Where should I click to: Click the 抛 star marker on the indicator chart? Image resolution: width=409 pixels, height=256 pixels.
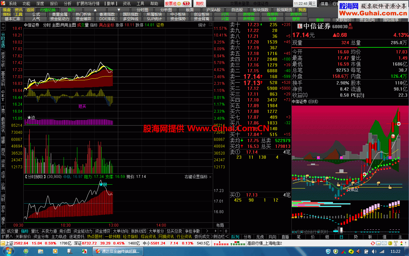[x=103, y=185]
